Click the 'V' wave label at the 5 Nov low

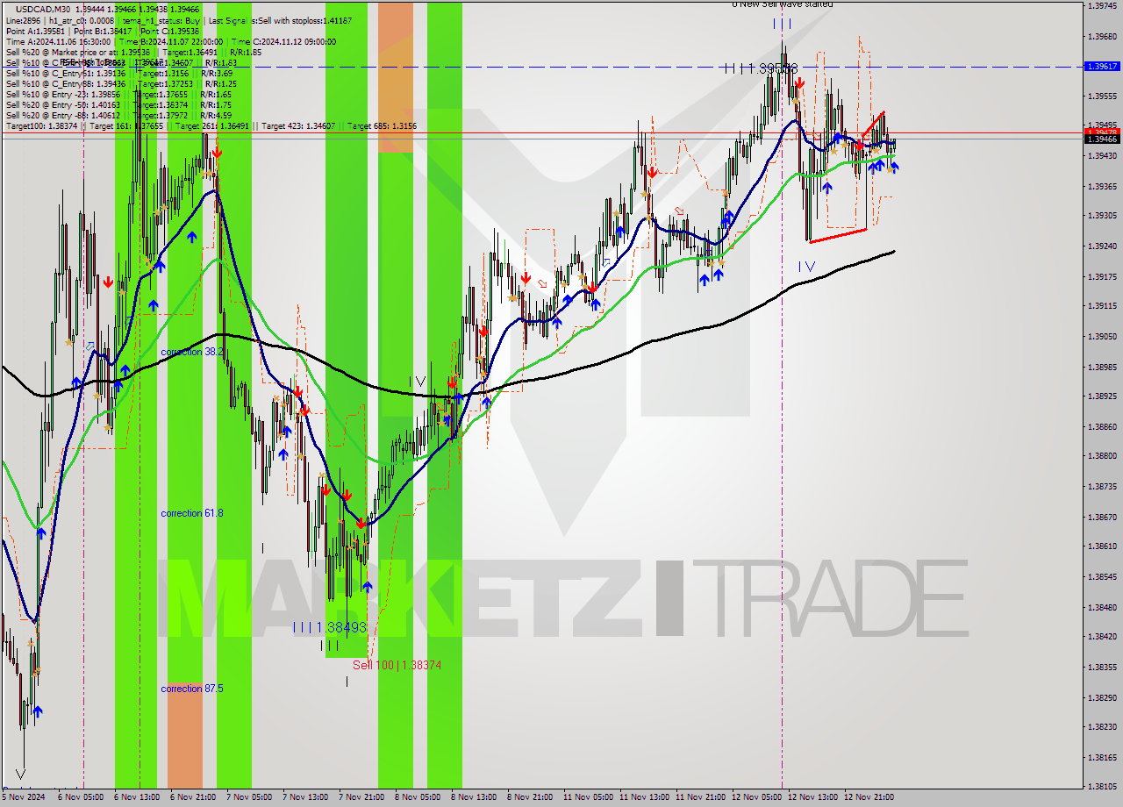(x=20, y=775)
